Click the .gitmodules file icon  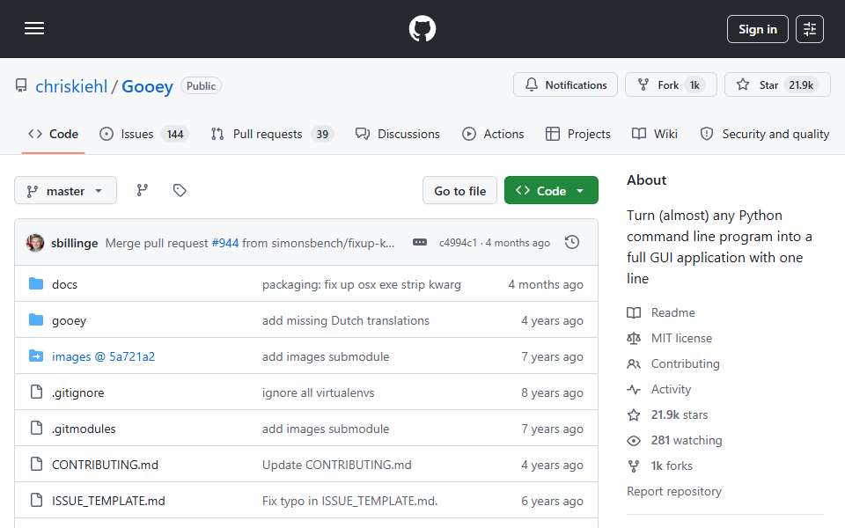tap(36, 428)
